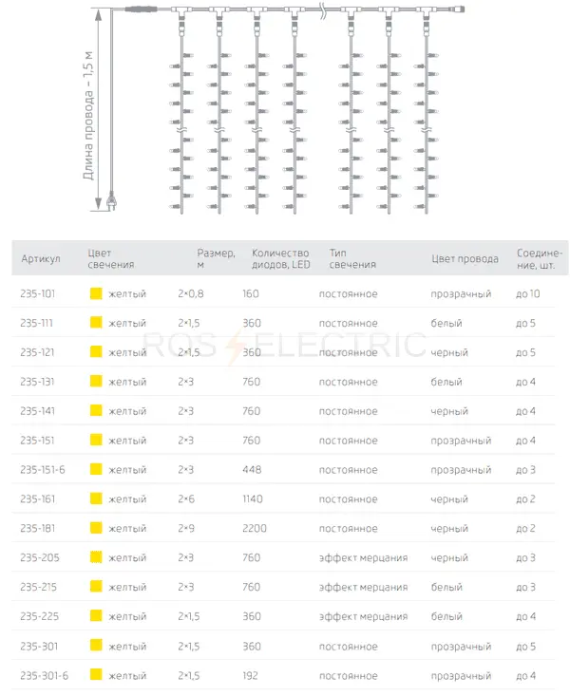The width and height of the screenshot is (570, 696).
Task: Click article 235-225 in the table
Action: (40, 616)
